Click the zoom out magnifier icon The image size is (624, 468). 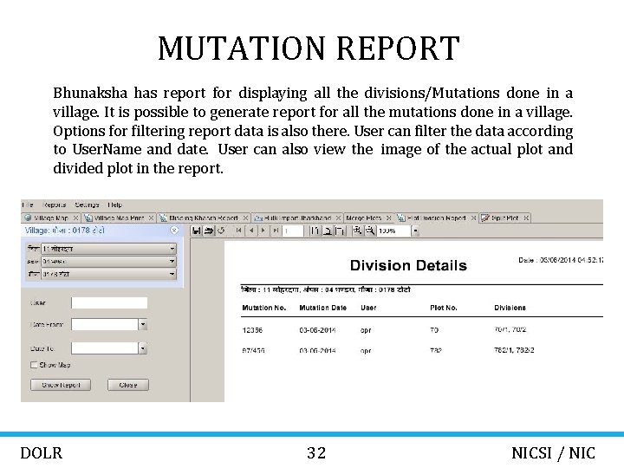[x=370, y=231]
